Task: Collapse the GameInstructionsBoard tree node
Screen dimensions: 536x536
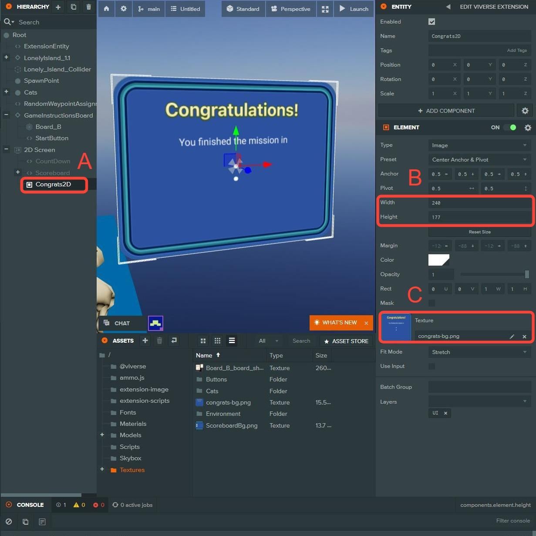Action: click(x=7, y=115)
